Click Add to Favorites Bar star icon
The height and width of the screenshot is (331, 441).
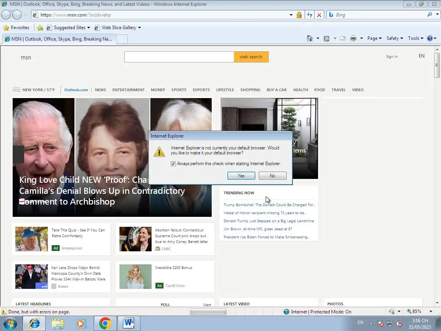click(x=40, y=28)
